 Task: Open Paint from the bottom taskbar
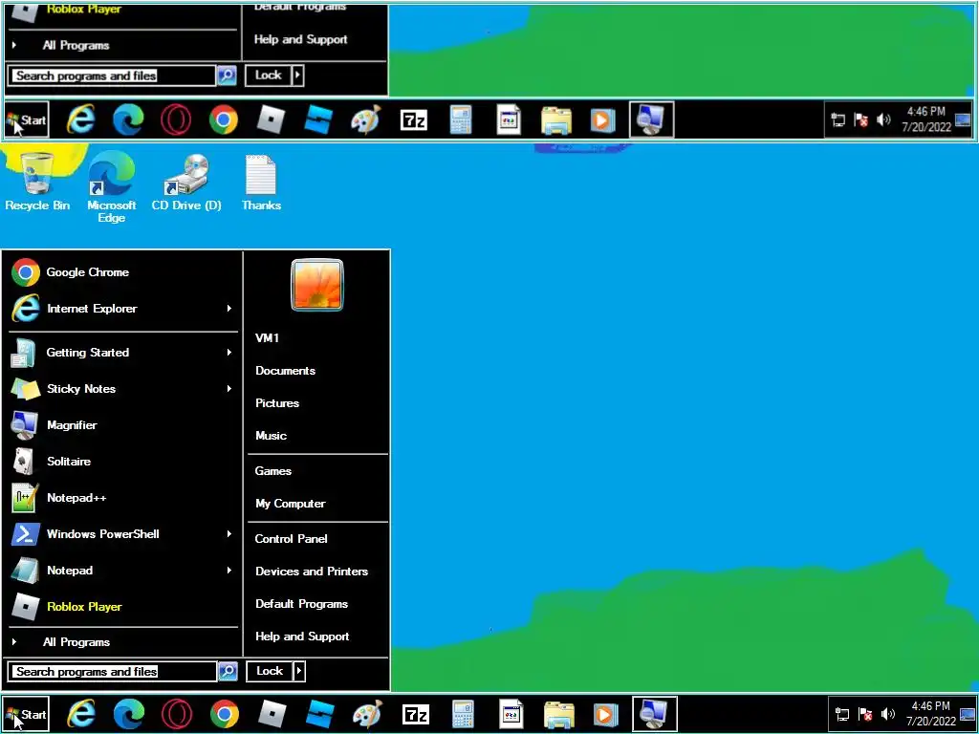[367, 714]
